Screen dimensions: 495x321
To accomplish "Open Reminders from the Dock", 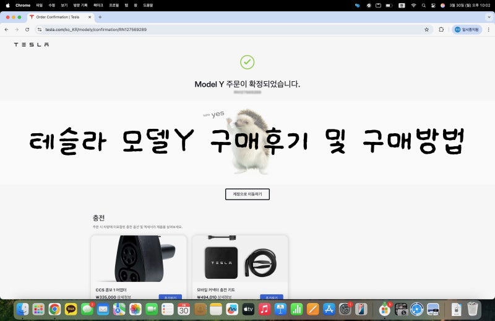I will (x=167, y=309).
